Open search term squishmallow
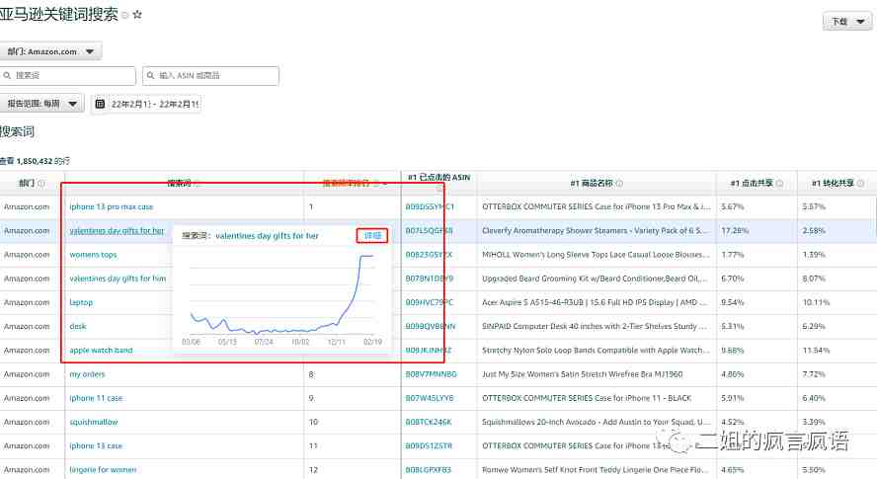877x479 pixels. 94,422
